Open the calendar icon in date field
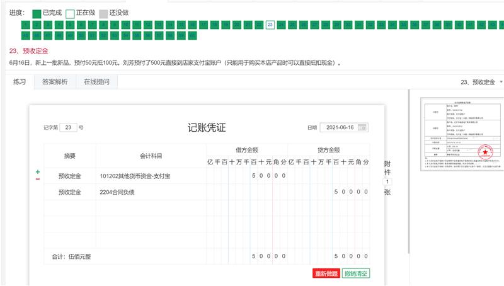 pos(362,128)
